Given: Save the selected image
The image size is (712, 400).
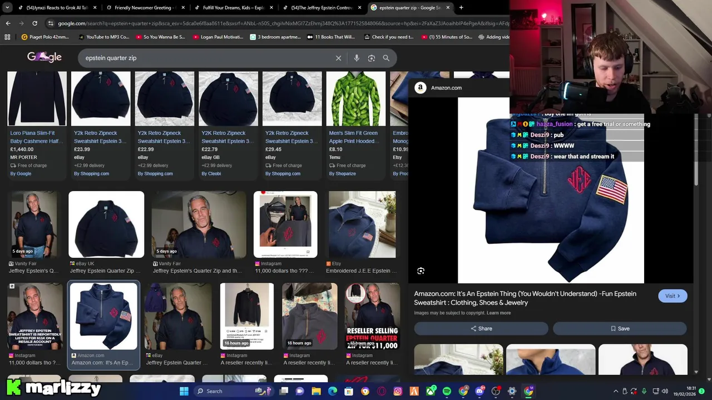Looking at the screenshot, I should click(620, 328).
